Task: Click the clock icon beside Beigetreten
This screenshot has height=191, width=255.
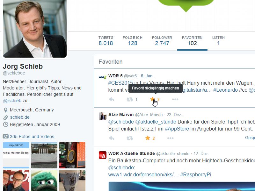Action: coord(5,124)
